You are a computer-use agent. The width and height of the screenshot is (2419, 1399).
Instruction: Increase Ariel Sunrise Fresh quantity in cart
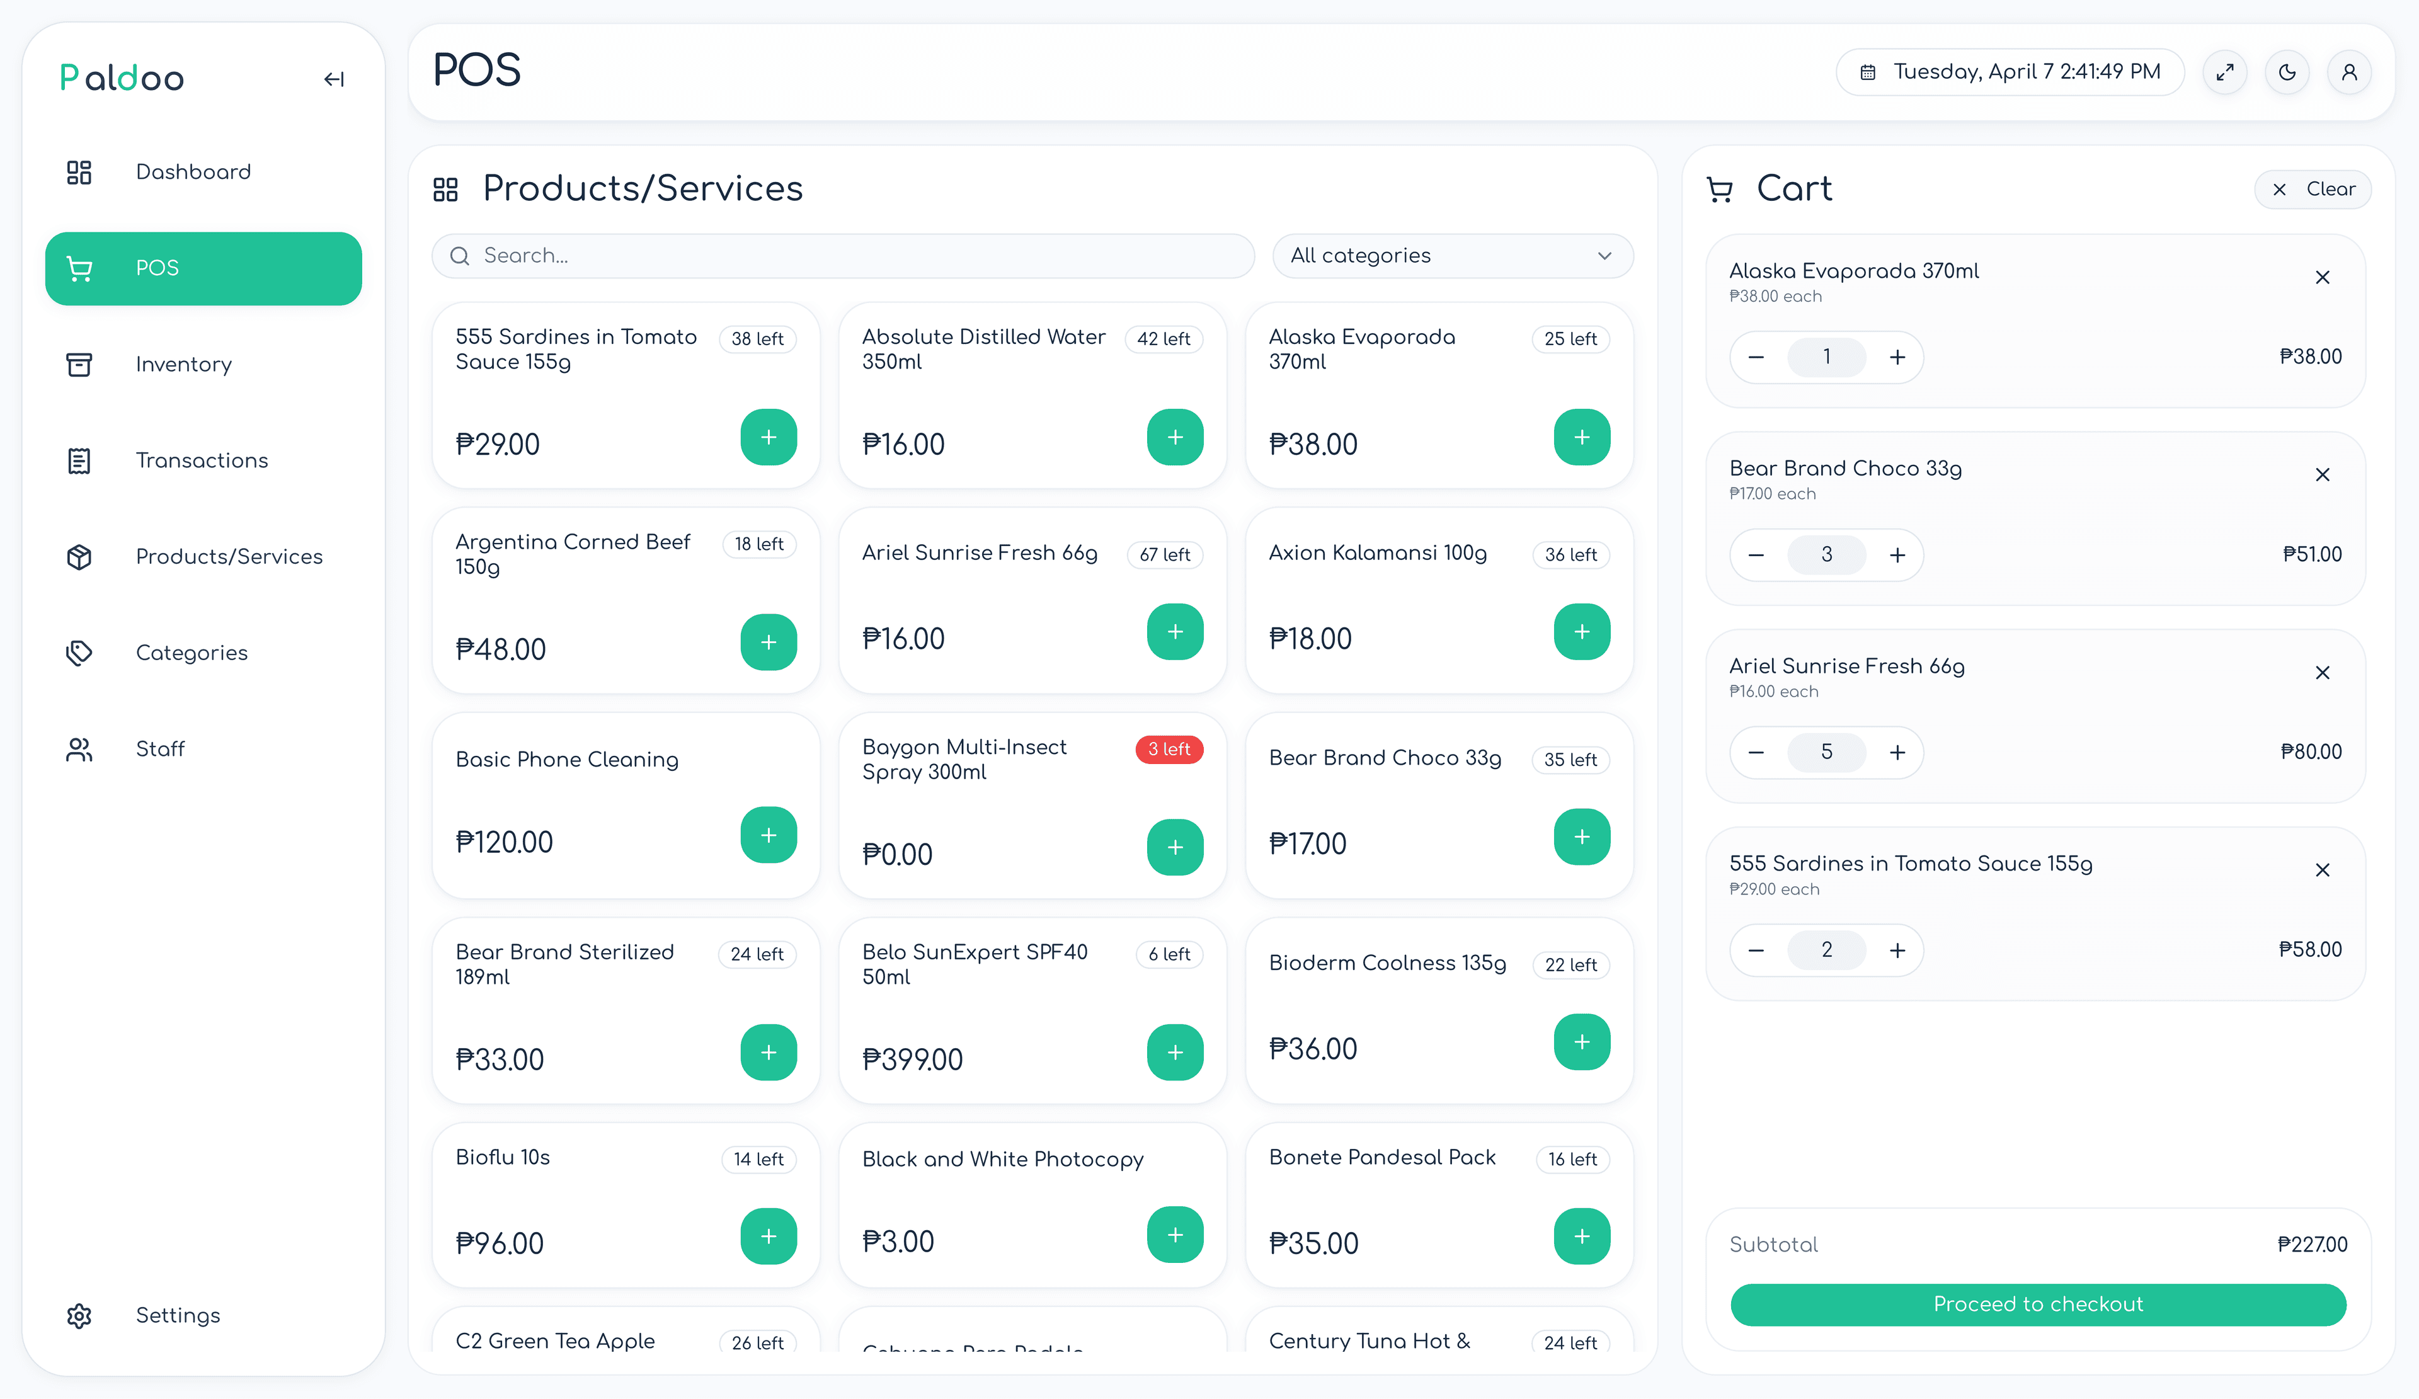coord(1897,753)
